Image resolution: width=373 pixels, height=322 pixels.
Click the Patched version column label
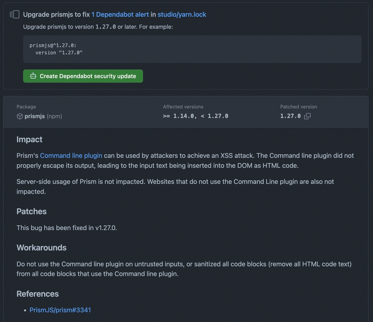[x=298, y=107]
